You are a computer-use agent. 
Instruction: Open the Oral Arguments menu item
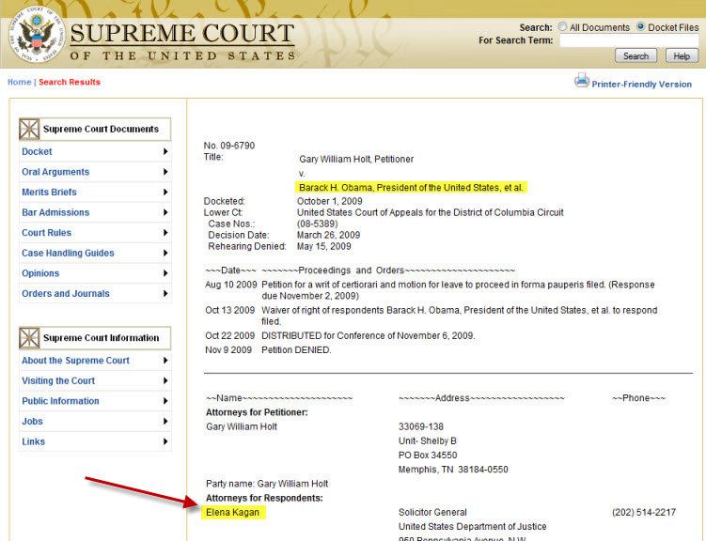pyautogui.click(x=55, y=172)
